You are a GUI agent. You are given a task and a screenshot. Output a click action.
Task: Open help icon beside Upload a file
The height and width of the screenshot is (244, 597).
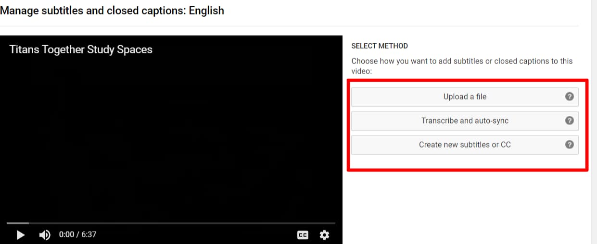(570, 97)
